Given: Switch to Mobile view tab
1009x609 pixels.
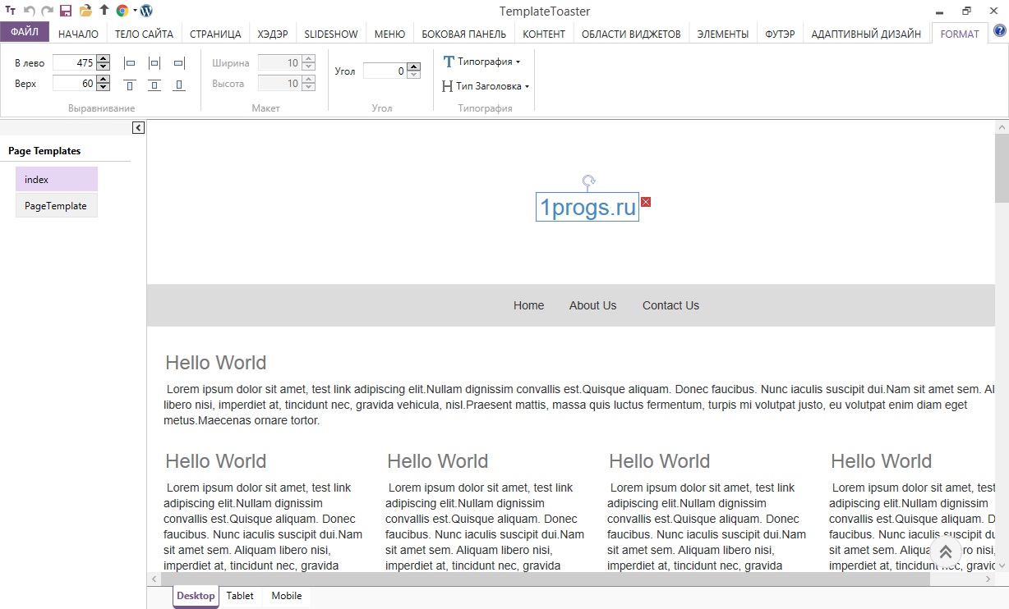Looking at the screenshot, I should 287,596.
